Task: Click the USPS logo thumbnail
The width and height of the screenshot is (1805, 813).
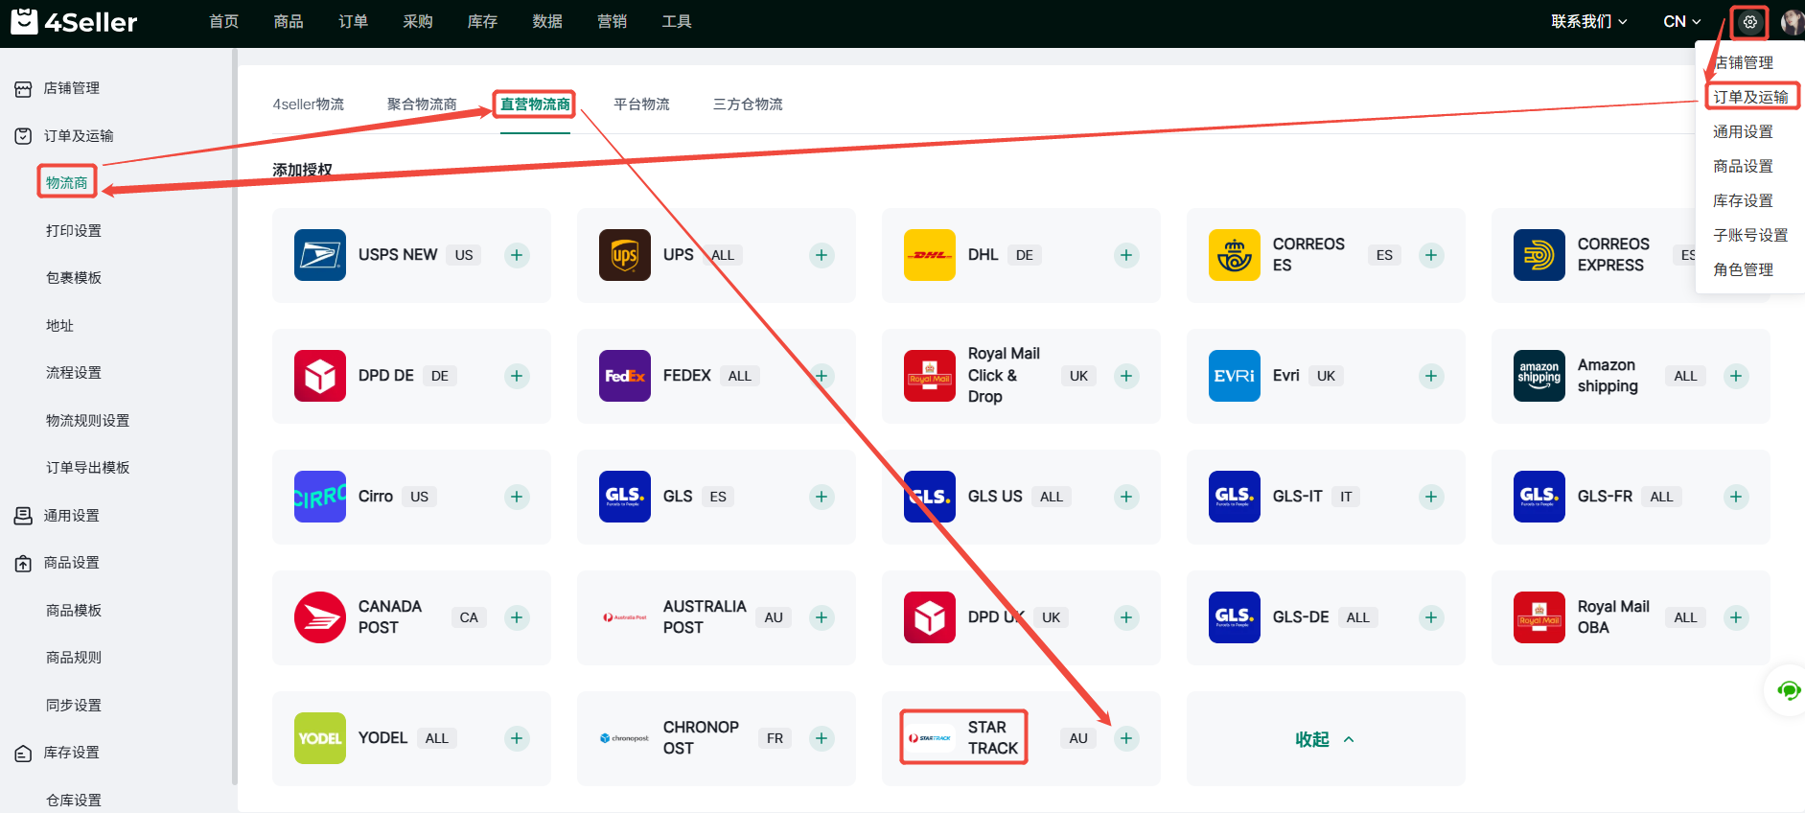Action: [320, 255]
